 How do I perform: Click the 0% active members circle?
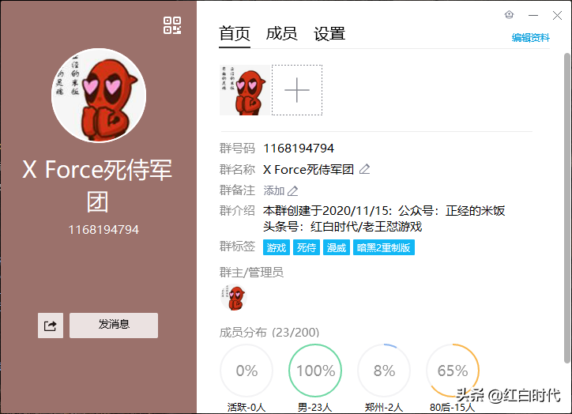[246, 371]
